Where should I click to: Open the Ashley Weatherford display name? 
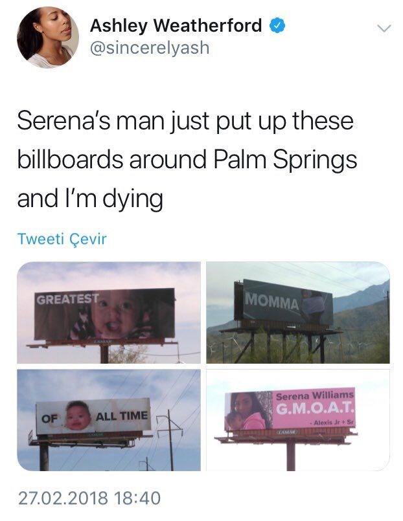(176, 26)
